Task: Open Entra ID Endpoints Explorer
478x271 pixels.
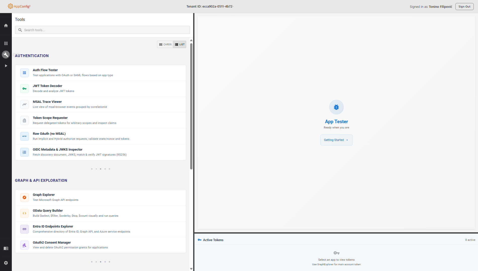Action: (x=100, y=229)
